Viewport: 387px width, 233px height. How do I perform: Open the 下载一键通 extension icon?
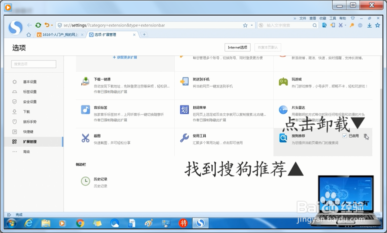click(x=85, y=81)
